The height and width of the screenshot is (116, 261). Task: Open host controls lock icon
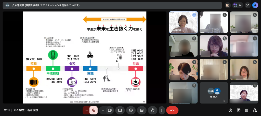(x=255, y=110)
